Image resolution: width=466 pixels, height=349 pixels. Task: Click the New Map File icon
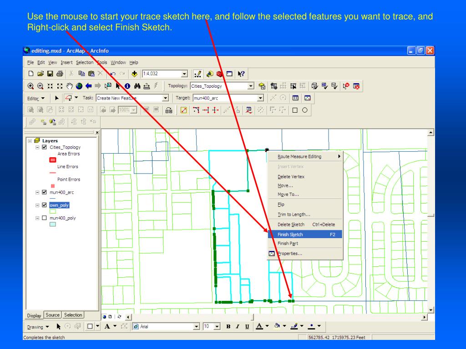pos(30,74)
